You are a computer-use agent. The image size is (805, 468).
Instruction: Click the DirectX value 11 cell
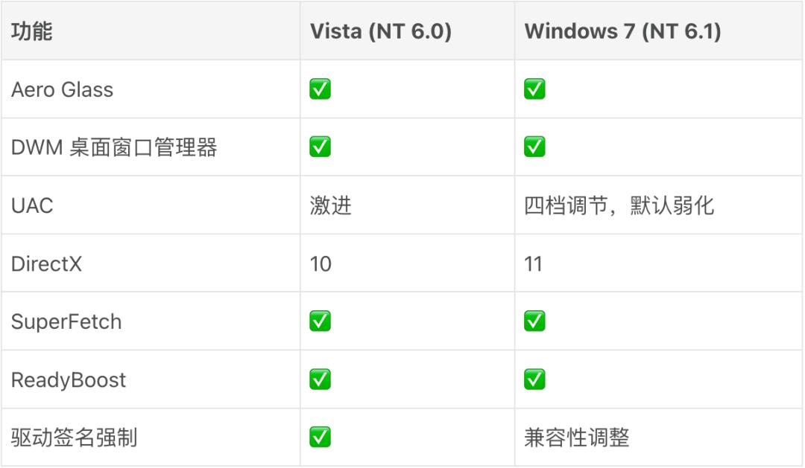(x=533, y=264)
